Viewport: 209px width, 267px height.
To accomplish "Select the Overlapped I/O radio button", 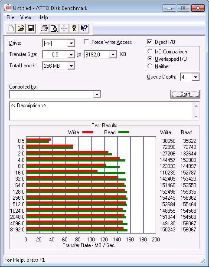I will (150, 59).
